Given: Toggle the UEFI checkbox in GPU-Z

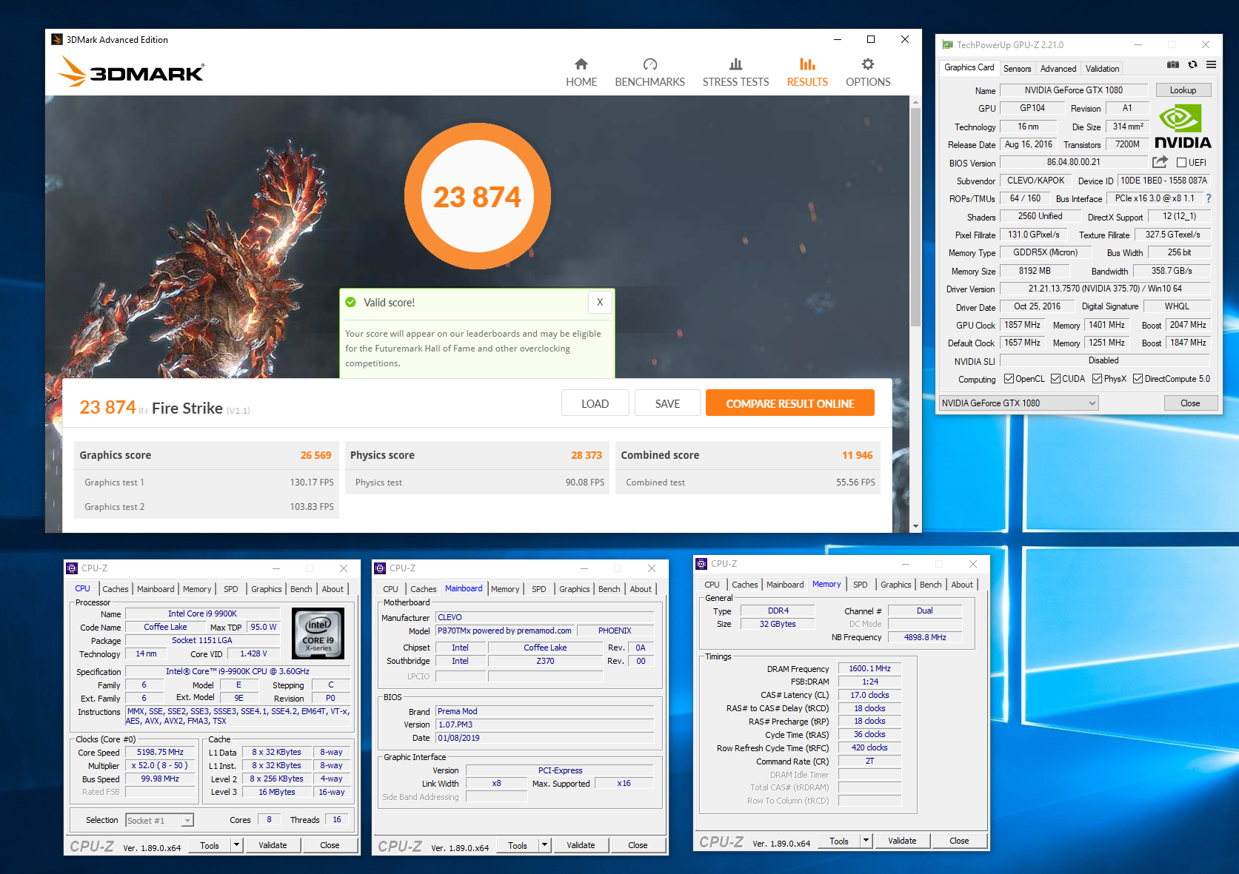Looking at the screenshot, I should tap(1182, 163).
